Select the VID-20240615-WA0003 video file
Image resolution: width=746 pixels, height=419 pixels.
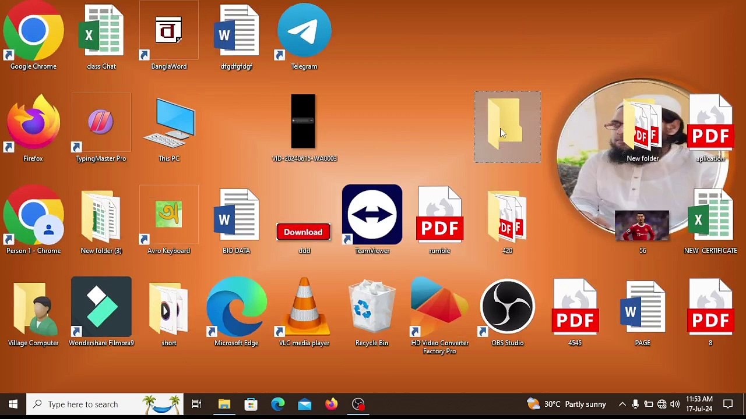tap(304, 129)
